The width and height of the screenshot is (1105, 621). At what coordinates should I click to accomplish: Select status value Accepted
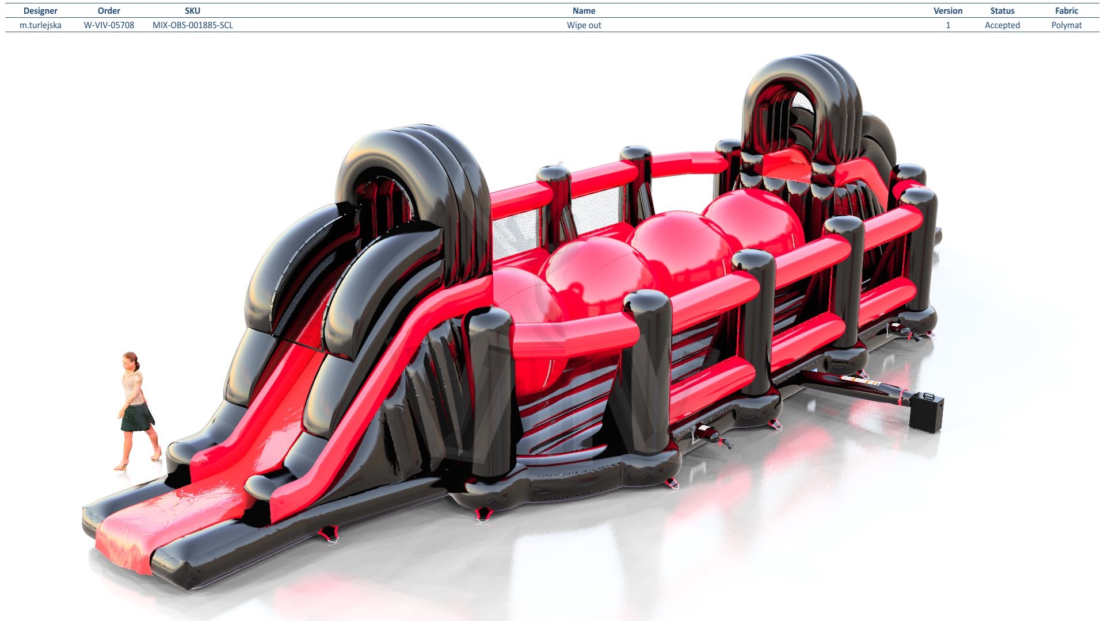coord(1002,25)
